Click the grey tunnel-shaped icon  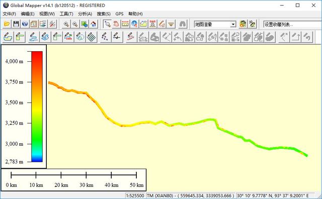click(183, 24)
